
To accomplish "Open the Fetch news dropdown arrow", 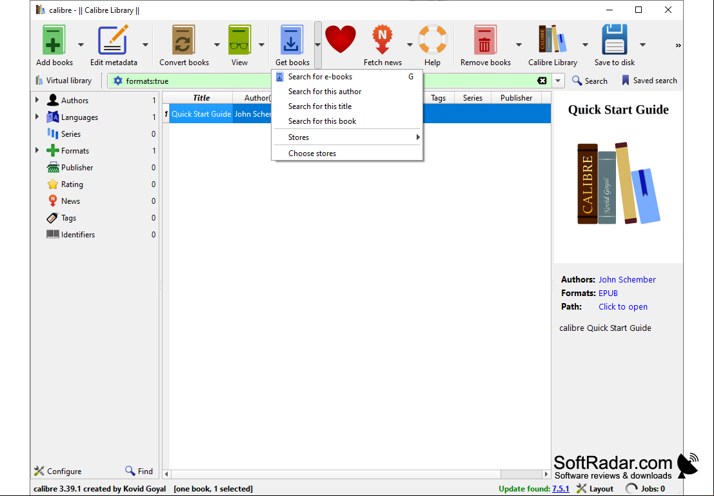I will 410,45.
